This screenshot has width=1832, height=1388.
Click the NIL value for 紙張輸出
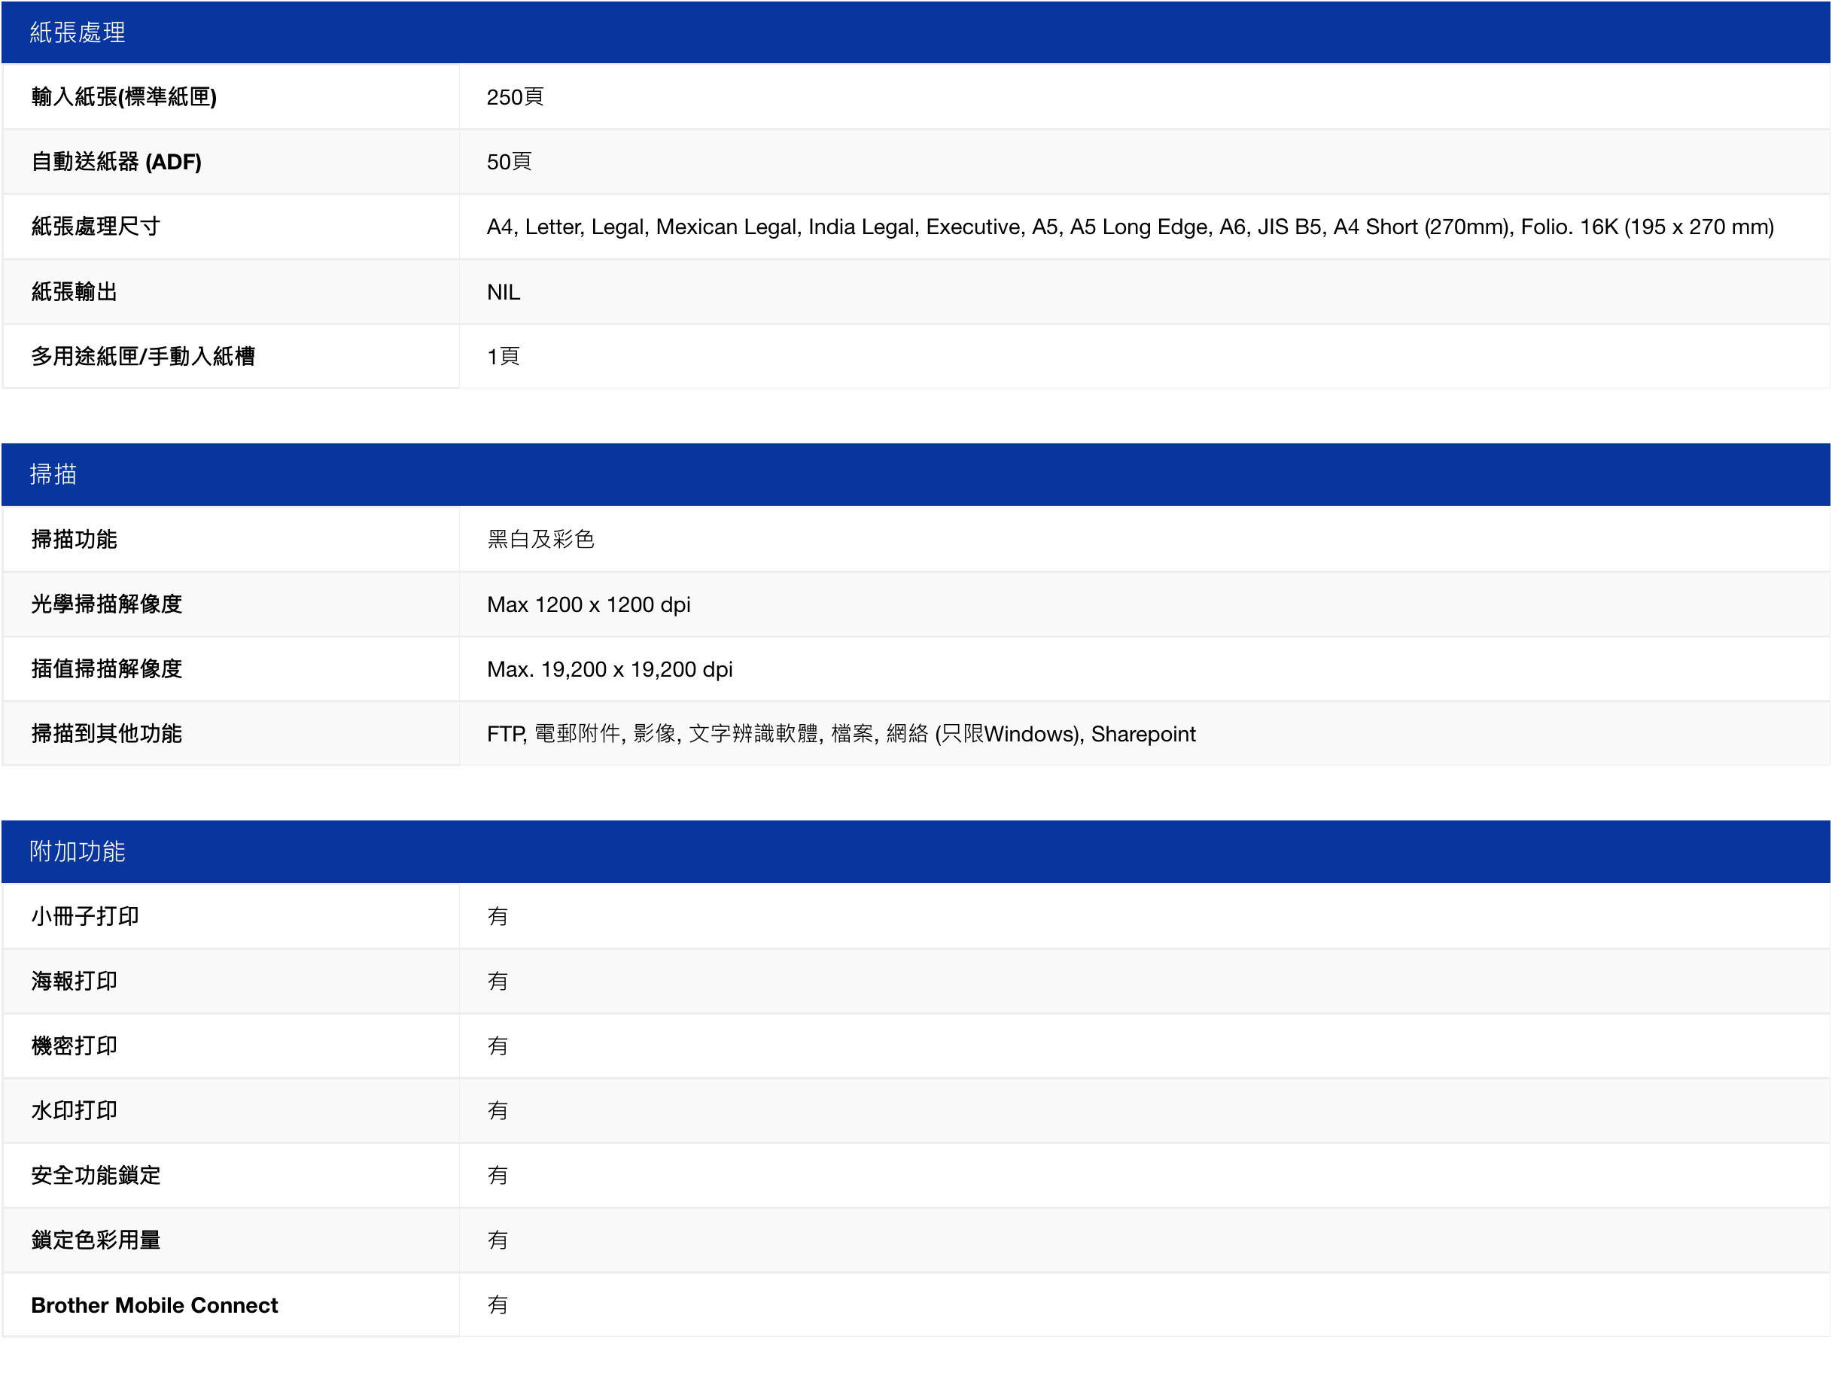tap(503, 291)
